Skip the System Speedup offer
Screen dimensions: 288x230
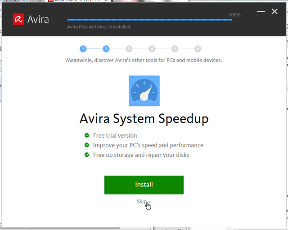click(144, 202)
